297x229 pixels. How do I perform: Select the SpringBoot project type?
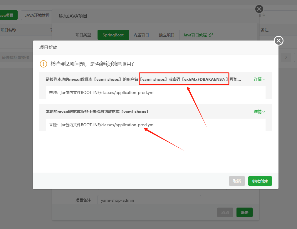pos(113,35)
